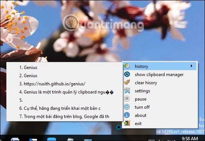Paste history item 1. Genius

(x=65, y=68)
